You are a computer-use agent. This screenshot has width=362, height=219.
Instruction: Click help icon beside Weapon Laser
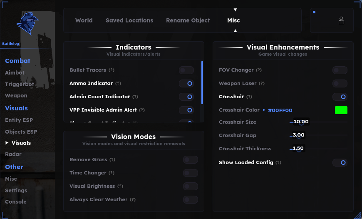[262, 83]
